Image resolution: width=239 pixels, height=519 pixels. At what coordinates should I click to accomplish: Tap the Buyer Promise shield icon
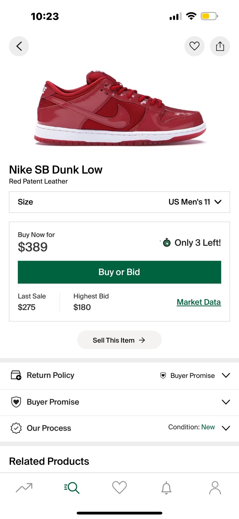(16, 402)
